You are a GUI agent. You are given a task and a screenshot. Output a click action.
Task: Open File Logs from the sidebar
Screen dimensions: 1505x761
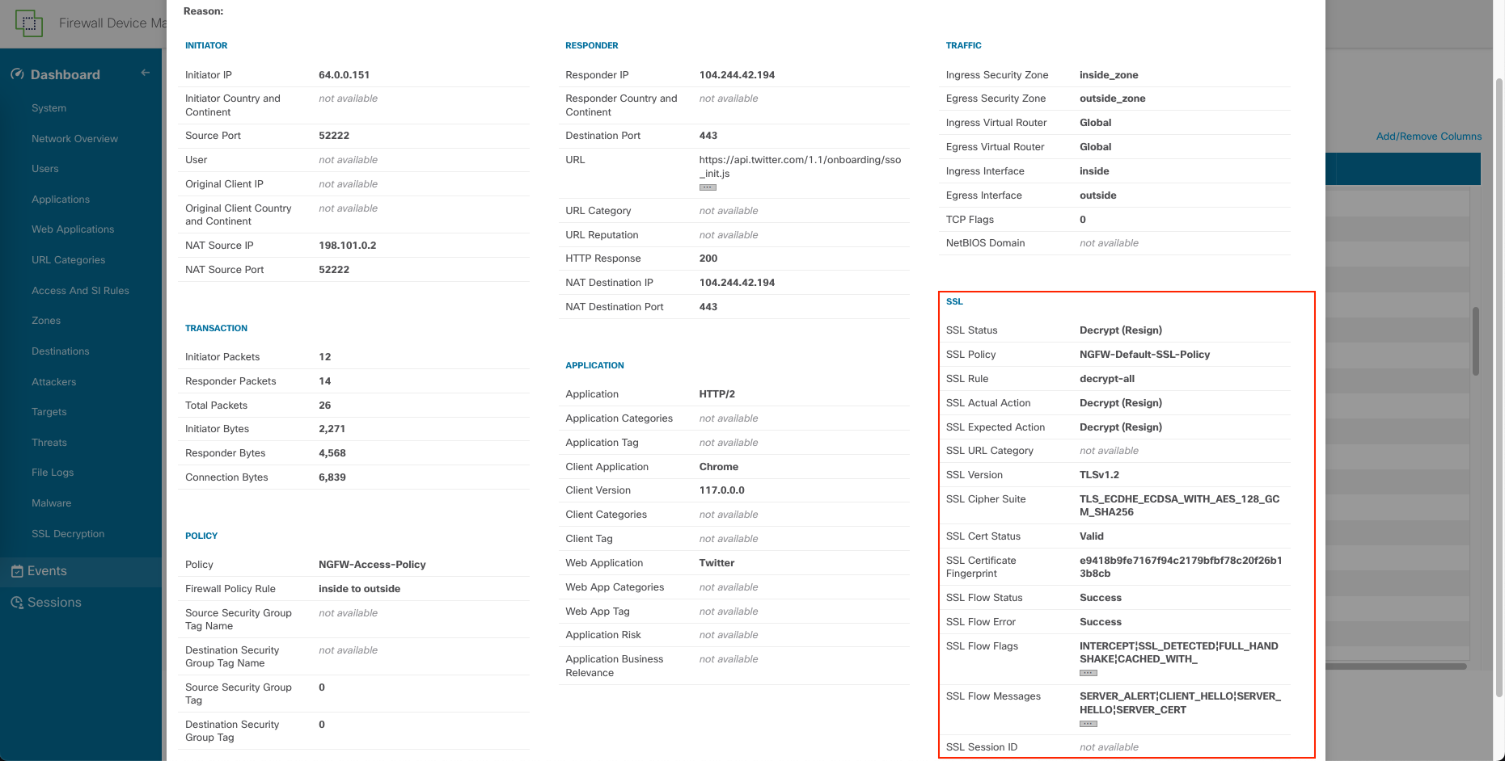coord(53,473)
